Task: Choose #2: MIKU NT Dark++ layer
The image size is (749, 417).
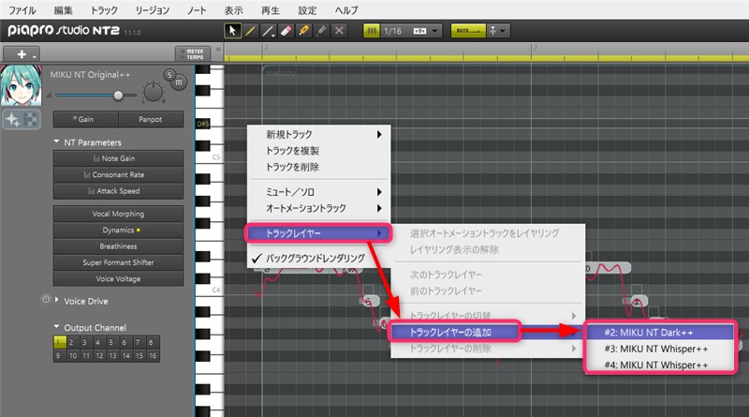Action: pyautogui.click(x=660, y=333)
